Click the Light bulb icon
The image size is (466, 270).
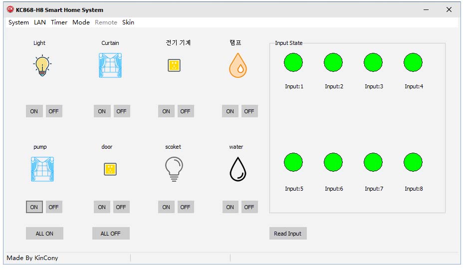click(x=42, y=65)
